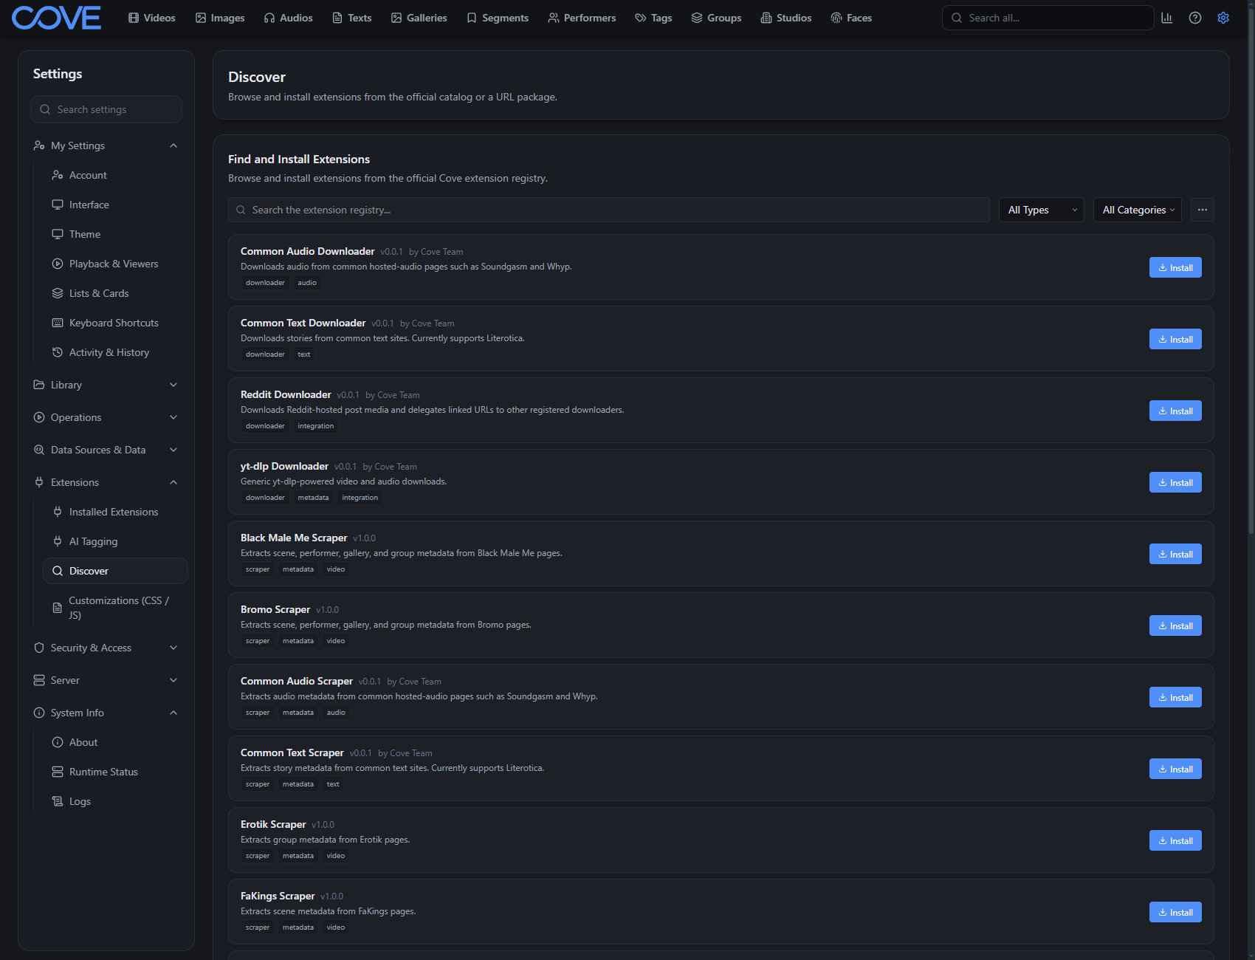Viewport: 1255px width, 960px height.
Task: Open Keyboard Shortcuts settings
Action: click(115, 323)
